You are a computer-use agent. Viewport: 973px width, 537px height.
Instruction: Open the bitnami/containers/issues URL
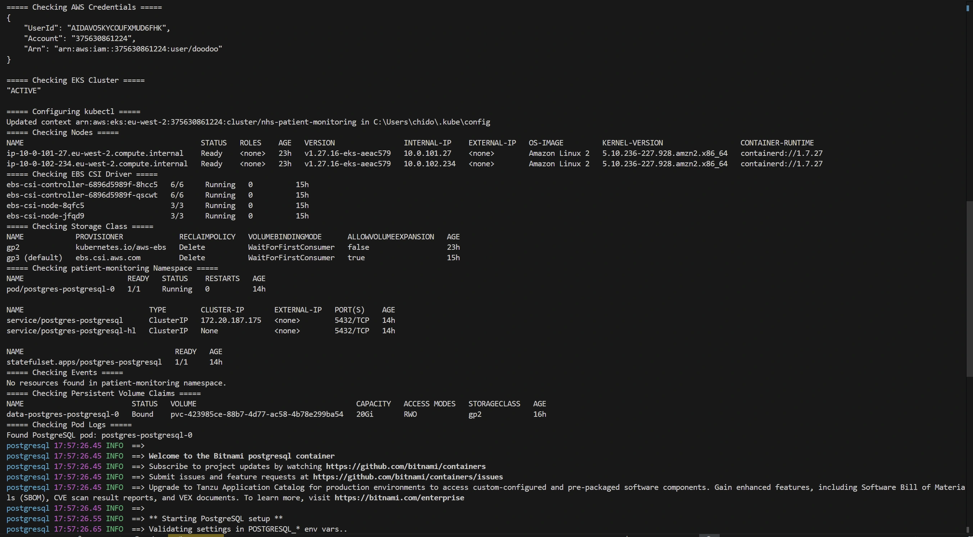(408, 477)
